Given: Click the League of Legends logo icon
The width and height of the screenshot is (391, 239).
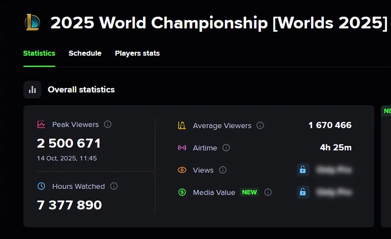Looking at the screenshot, I should click(x=32, y=23).
